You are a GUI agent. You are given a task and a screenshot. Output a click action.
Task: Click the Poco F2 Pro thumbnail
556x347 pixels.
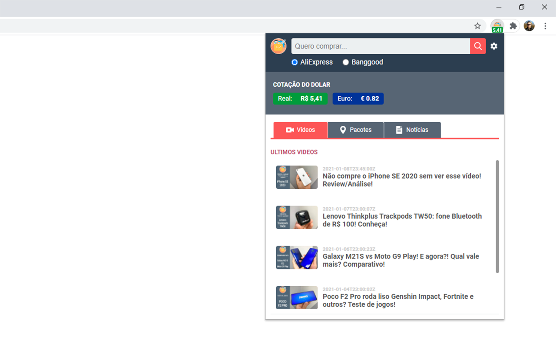pos(297,298)
